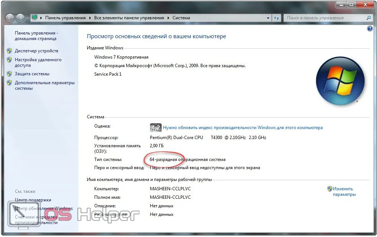Close the System window
The height and width of the screenshot is (237, 377).
[x=365, y=4]
